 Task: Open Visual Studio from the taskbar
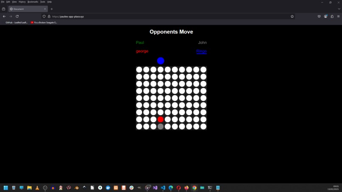(155, 188)
